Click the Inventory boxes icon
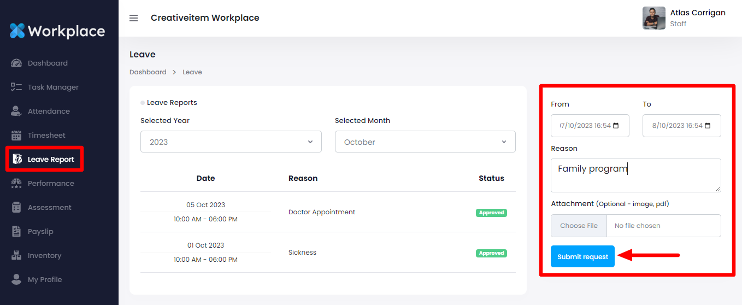Image resolution: width=742 pixels, height=305 pixels. tap(16, 256)
